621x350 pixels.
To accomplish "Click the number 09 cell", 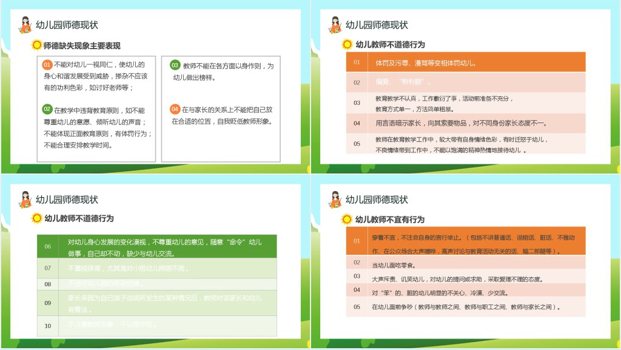I will pos(47,303).
